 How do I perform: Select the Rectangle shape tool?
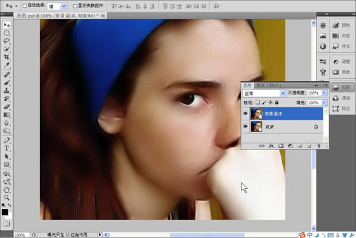point(6,164)
